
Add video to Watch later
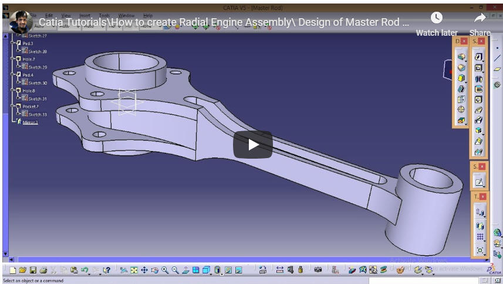pyautogui.click(x=436, y=23)
